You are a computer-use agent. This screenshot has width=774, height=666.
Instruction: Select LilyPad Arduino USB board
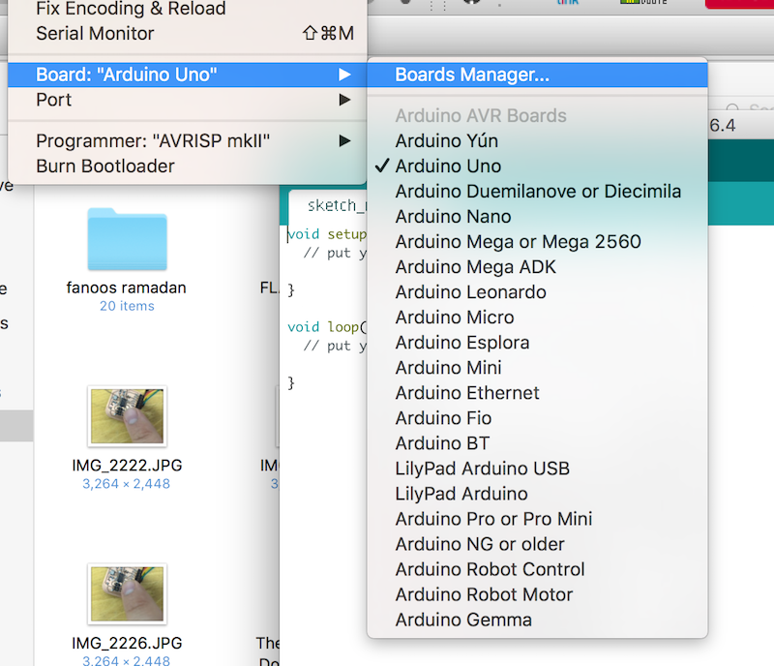point(537,469)
